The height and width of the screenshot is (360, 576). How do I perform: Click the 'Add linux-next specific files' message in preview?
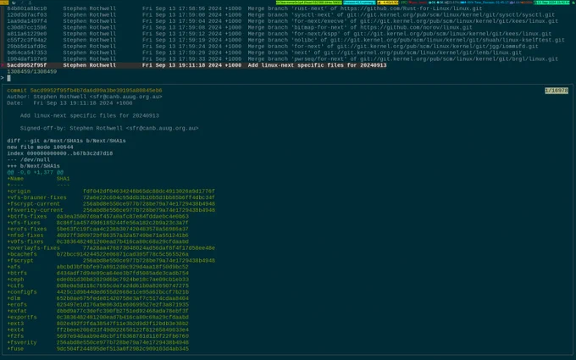(90, 115)
